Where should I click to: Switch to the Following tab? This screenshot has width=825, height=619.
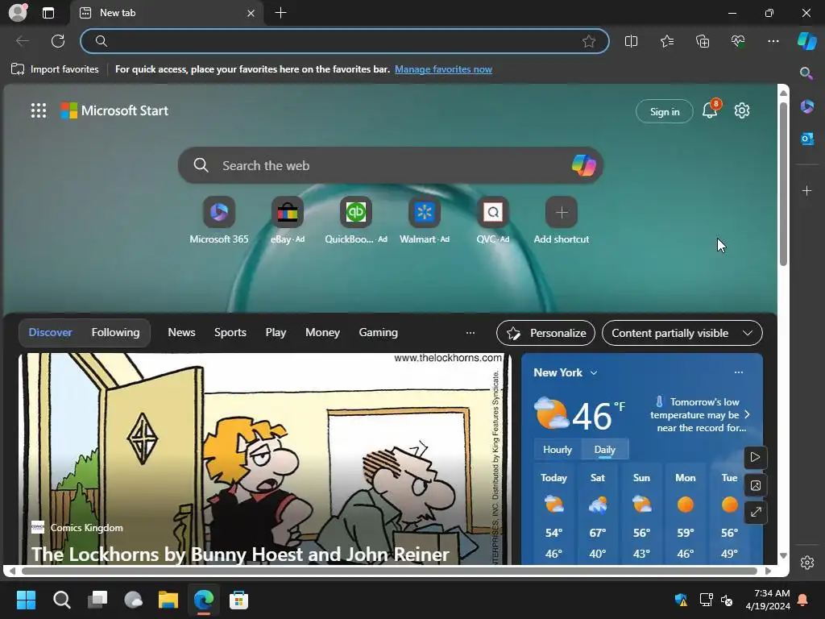[115, 332]
